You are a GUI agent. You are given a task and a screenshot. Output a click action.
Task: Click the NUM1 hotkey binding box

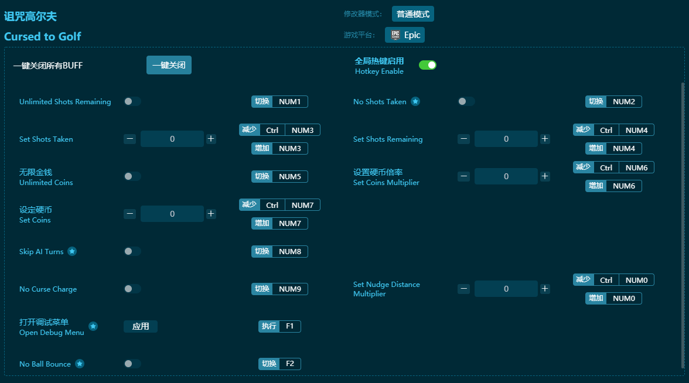[x=289, y=101]
